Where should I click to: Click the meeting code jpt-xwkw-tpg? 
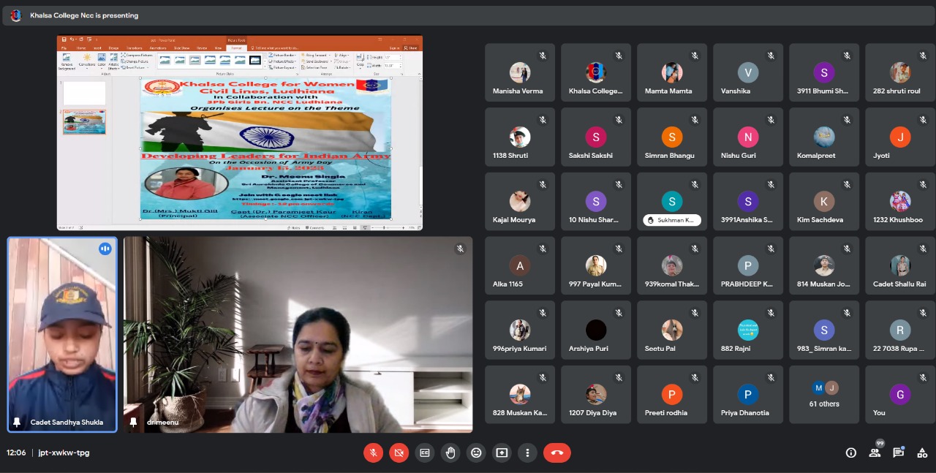64,453
